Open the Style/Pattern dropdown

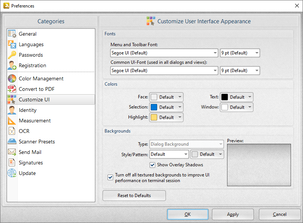(169, 154)
